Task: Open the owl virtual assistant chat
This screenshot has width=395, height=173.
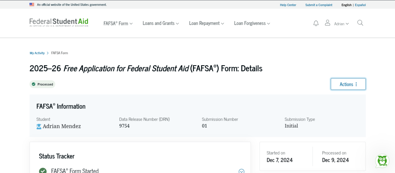Action: tap(382, 161)
